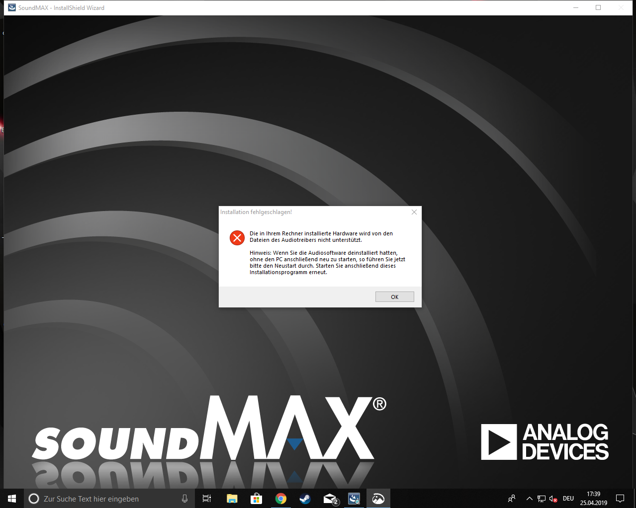Show hidden system tray icons
The image size is (636, 508).
click(530, 499)
